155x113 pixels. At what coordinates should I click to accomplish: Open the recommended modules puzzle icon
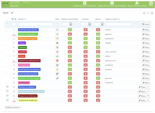[x=137, y=3]
